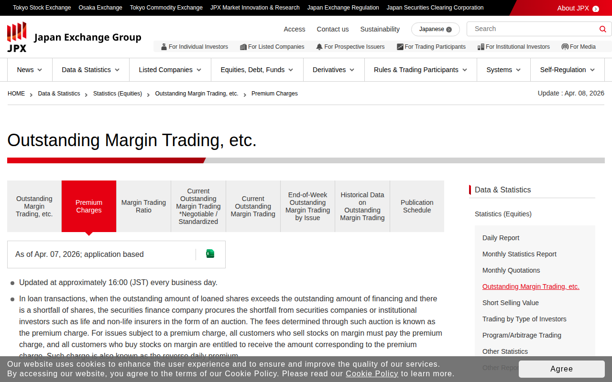Viewport: 612px width, 382px height.
Task: Click the search magnifier icon
Action: [602, 29]
